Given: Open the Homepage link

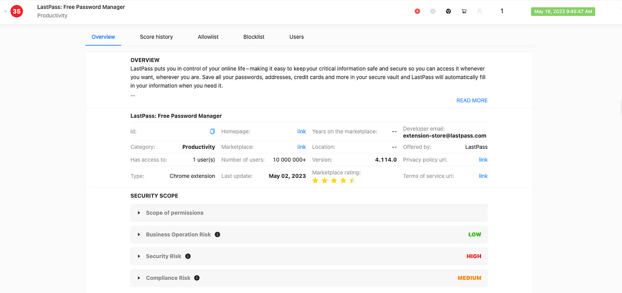Looking at the screenshot, I should pyautogui.click(x=302, y=131).
